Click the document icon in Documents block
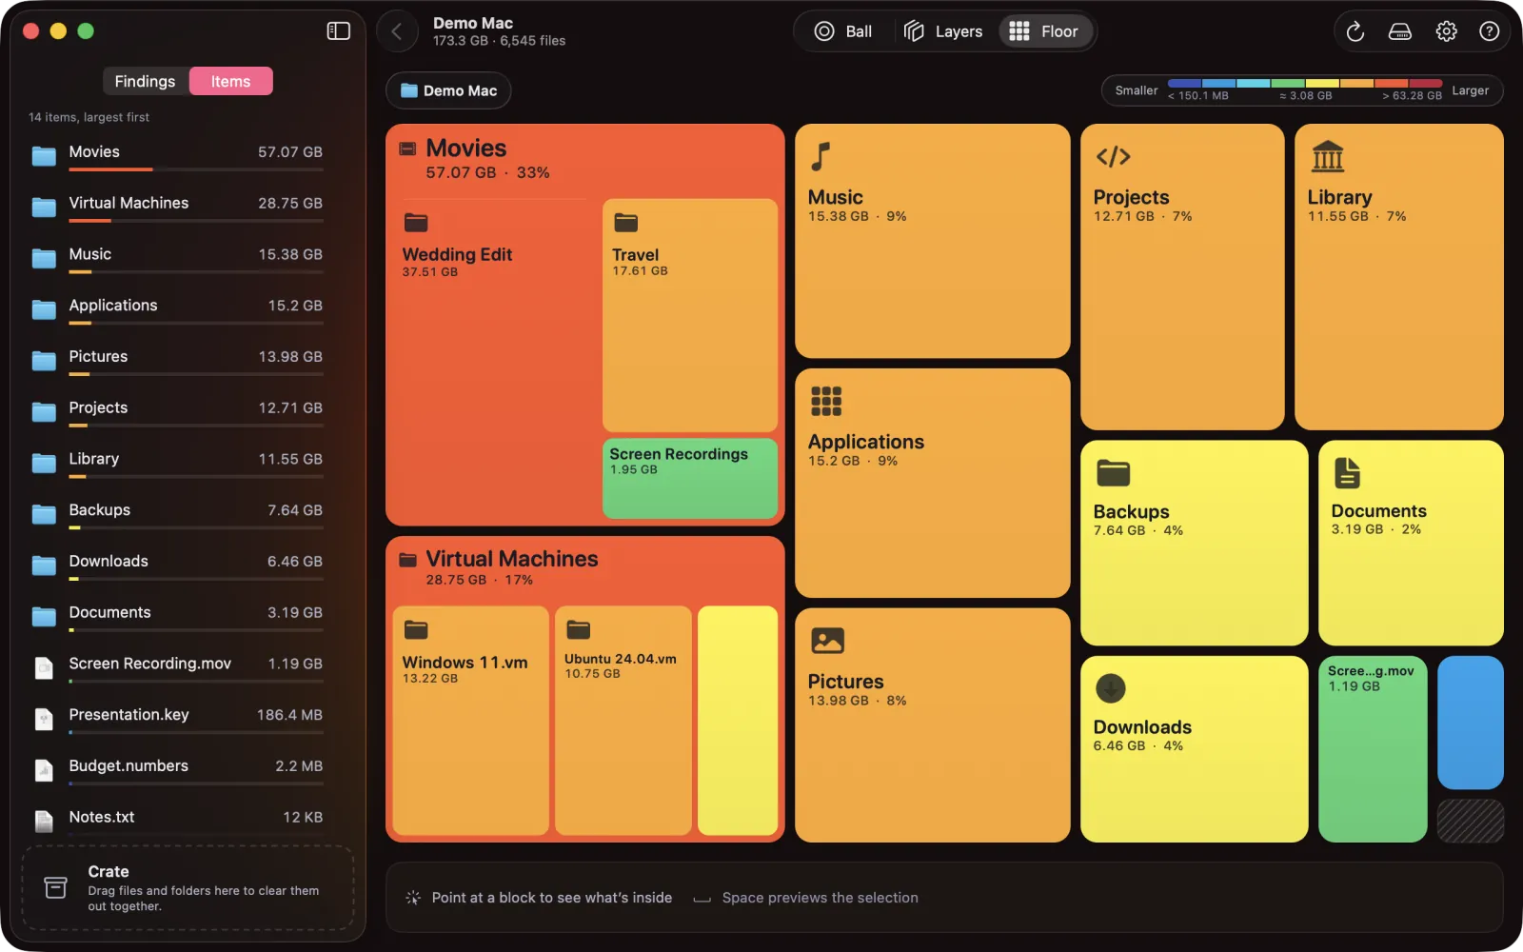This screenshot has height=952, width=1523. point(1347,472)
